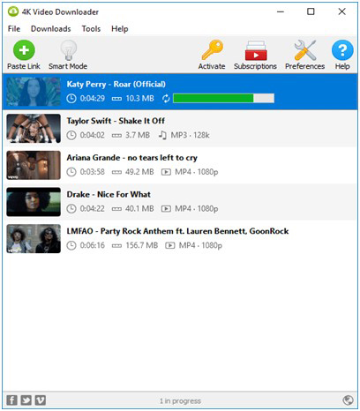Maximize the 4K Video Downloader window
Screen dimensions: 360x411
[311, 11]
